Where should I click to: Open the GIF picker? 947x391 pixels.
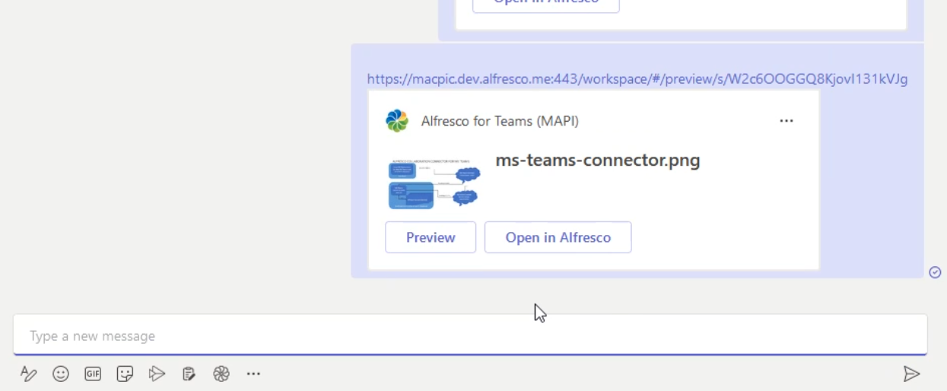pos(93,374)
